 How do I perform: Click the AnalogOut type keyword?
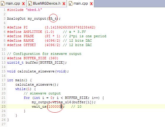pos(16,18)
